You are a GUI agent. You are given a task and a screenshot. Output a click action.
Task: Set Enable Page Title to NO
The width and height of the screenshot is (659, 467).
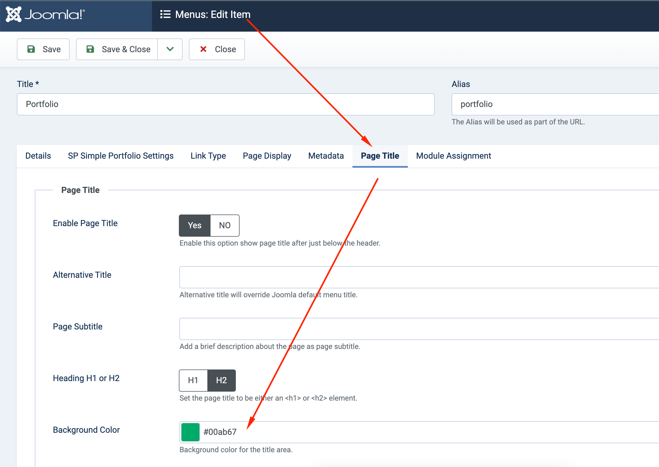tap(225, 225)
